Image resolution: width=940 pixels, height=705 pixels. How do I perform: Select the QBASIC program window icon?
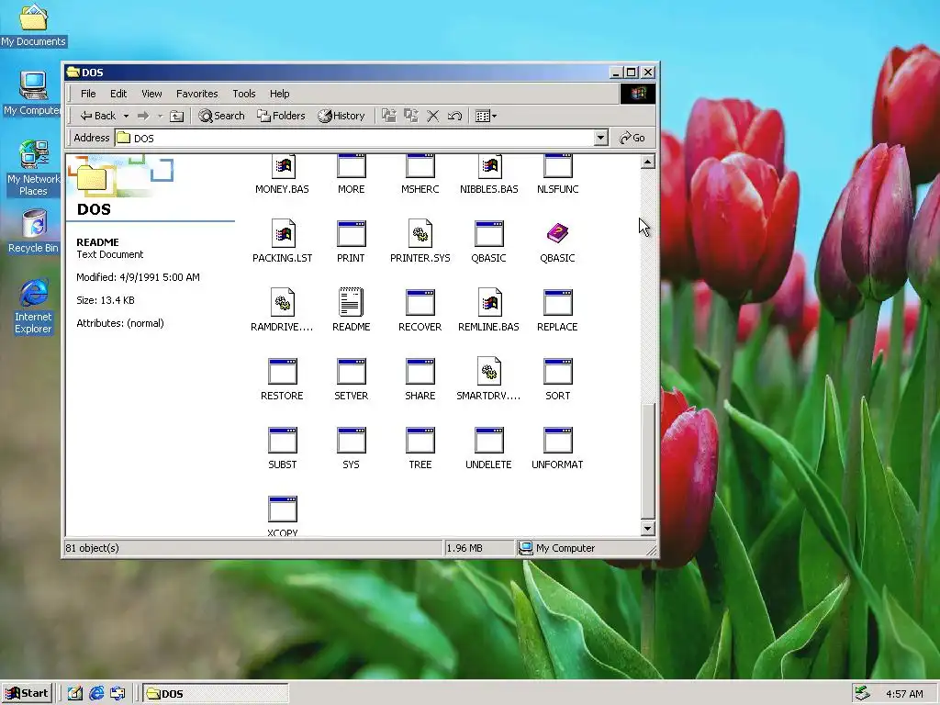pos(489,234)
